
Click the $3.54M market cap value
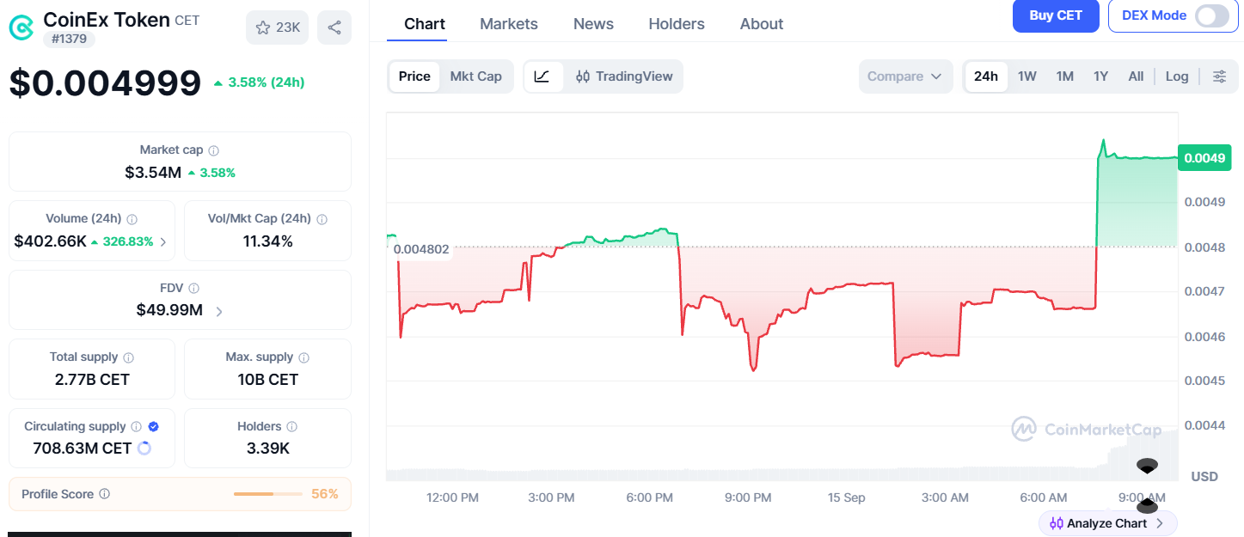(x=153, y=173)
